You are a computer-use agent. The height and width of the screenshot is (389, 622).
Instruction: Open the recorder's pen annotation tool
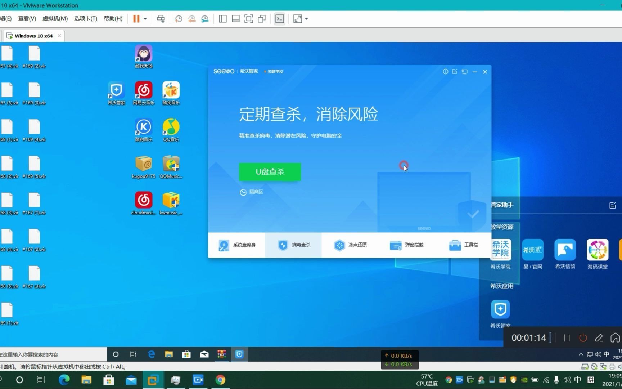click(x=599, y=338)
